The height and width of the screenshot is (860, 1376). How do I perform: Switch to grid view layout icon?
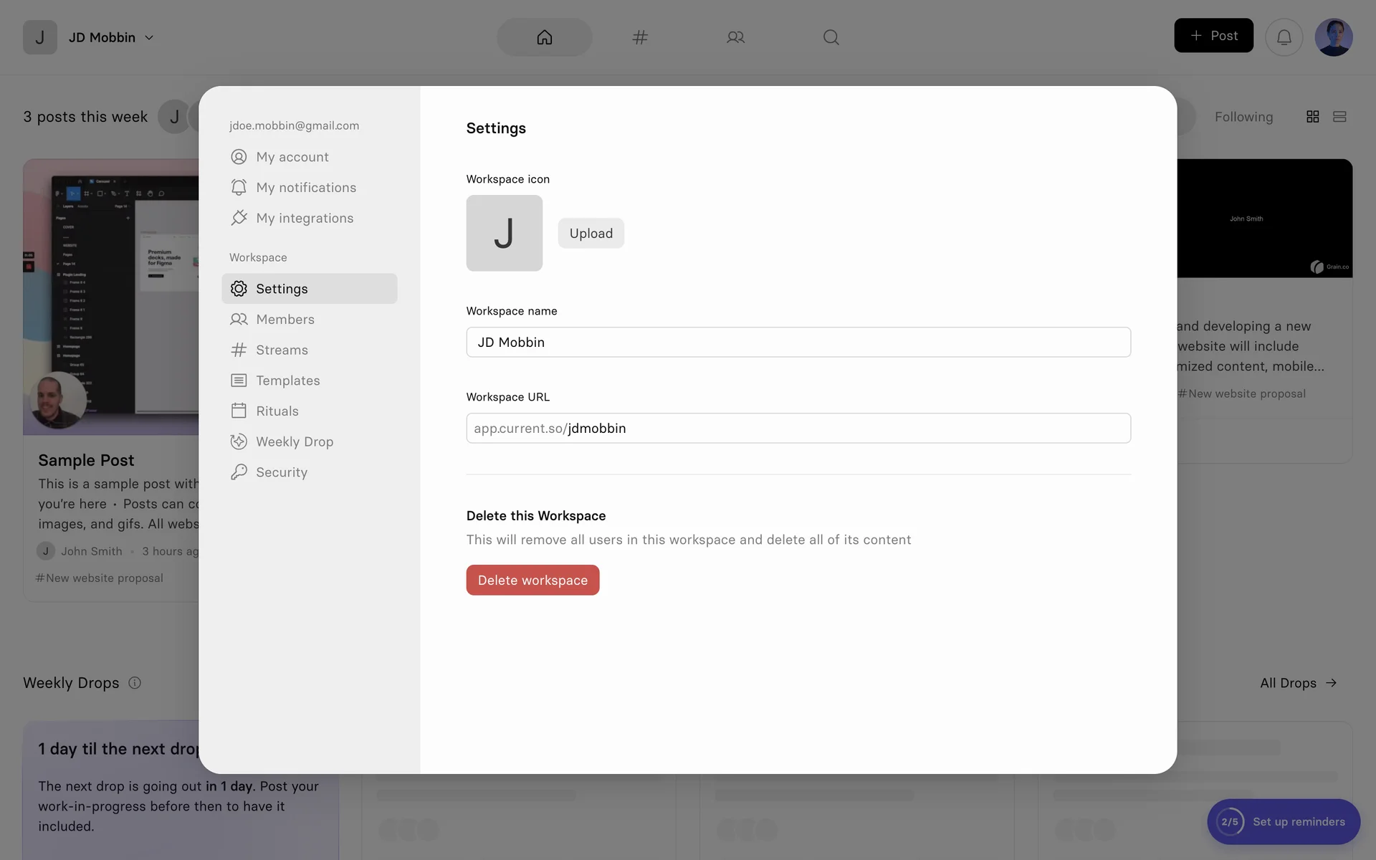click(x=1312, y=117)
